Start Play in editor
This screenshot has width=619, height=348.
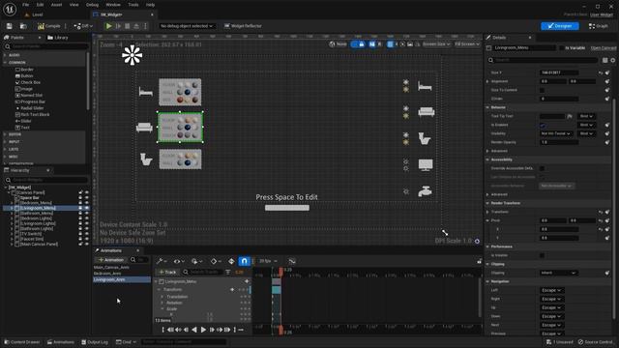click(x=108, y=26)
